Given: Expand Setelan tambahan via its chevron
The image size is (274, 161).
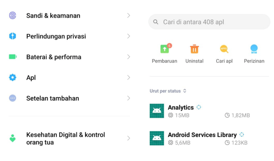Looking at the screenshot, I should 128,98.
